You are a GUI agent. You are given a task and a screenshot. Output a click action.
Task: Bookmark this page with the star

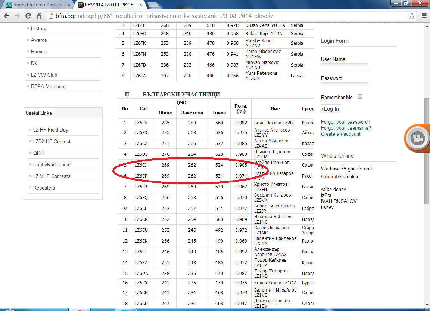click(x=412, y=16)
